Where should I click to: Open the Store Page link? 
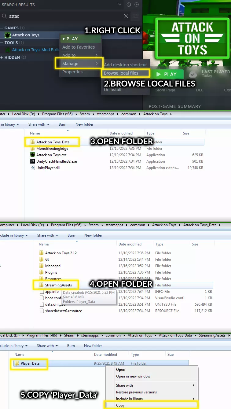165,90
